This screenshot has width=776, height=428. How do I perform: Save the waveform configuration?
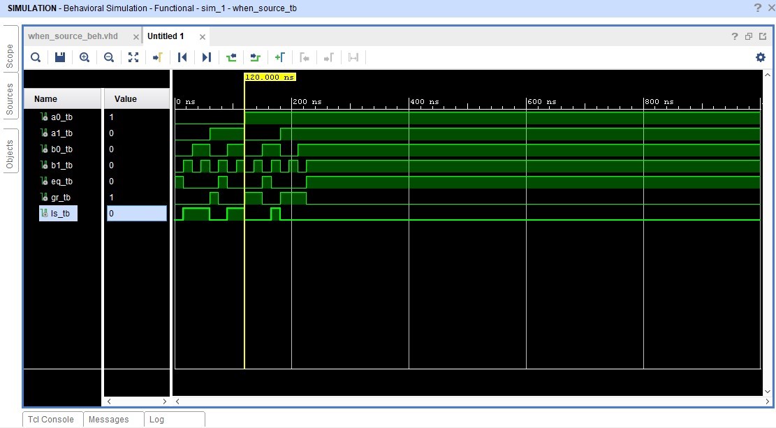coord(59,57)
